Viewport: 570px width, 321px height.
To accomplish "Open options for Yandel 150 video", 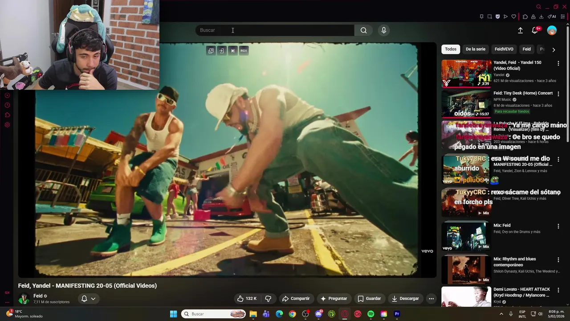I will (x=558, y=63).
